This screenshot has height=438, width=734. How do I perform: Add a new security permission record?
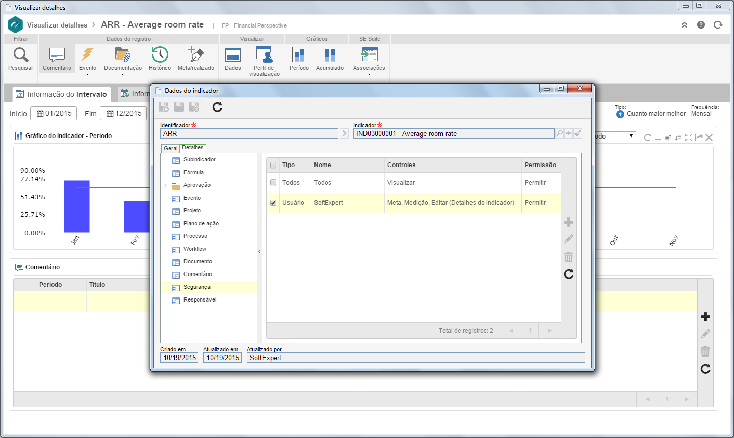(569, 222)
